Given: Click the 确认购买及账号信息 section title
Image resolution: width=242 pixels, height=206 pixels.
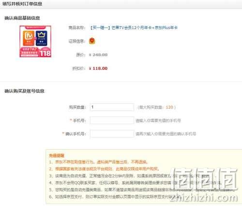Looking at the screenshot, I should pyautogui.click(x=24, y=91).
